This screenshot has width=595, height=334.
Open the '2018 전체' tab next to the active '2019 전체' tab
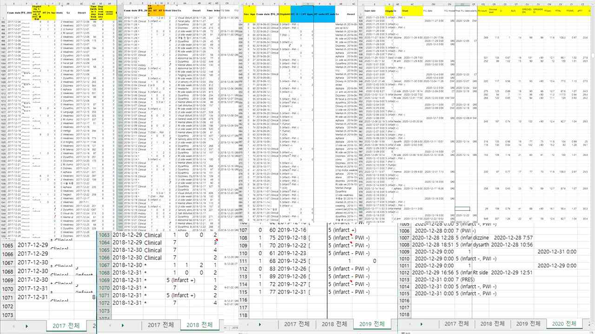334,323
